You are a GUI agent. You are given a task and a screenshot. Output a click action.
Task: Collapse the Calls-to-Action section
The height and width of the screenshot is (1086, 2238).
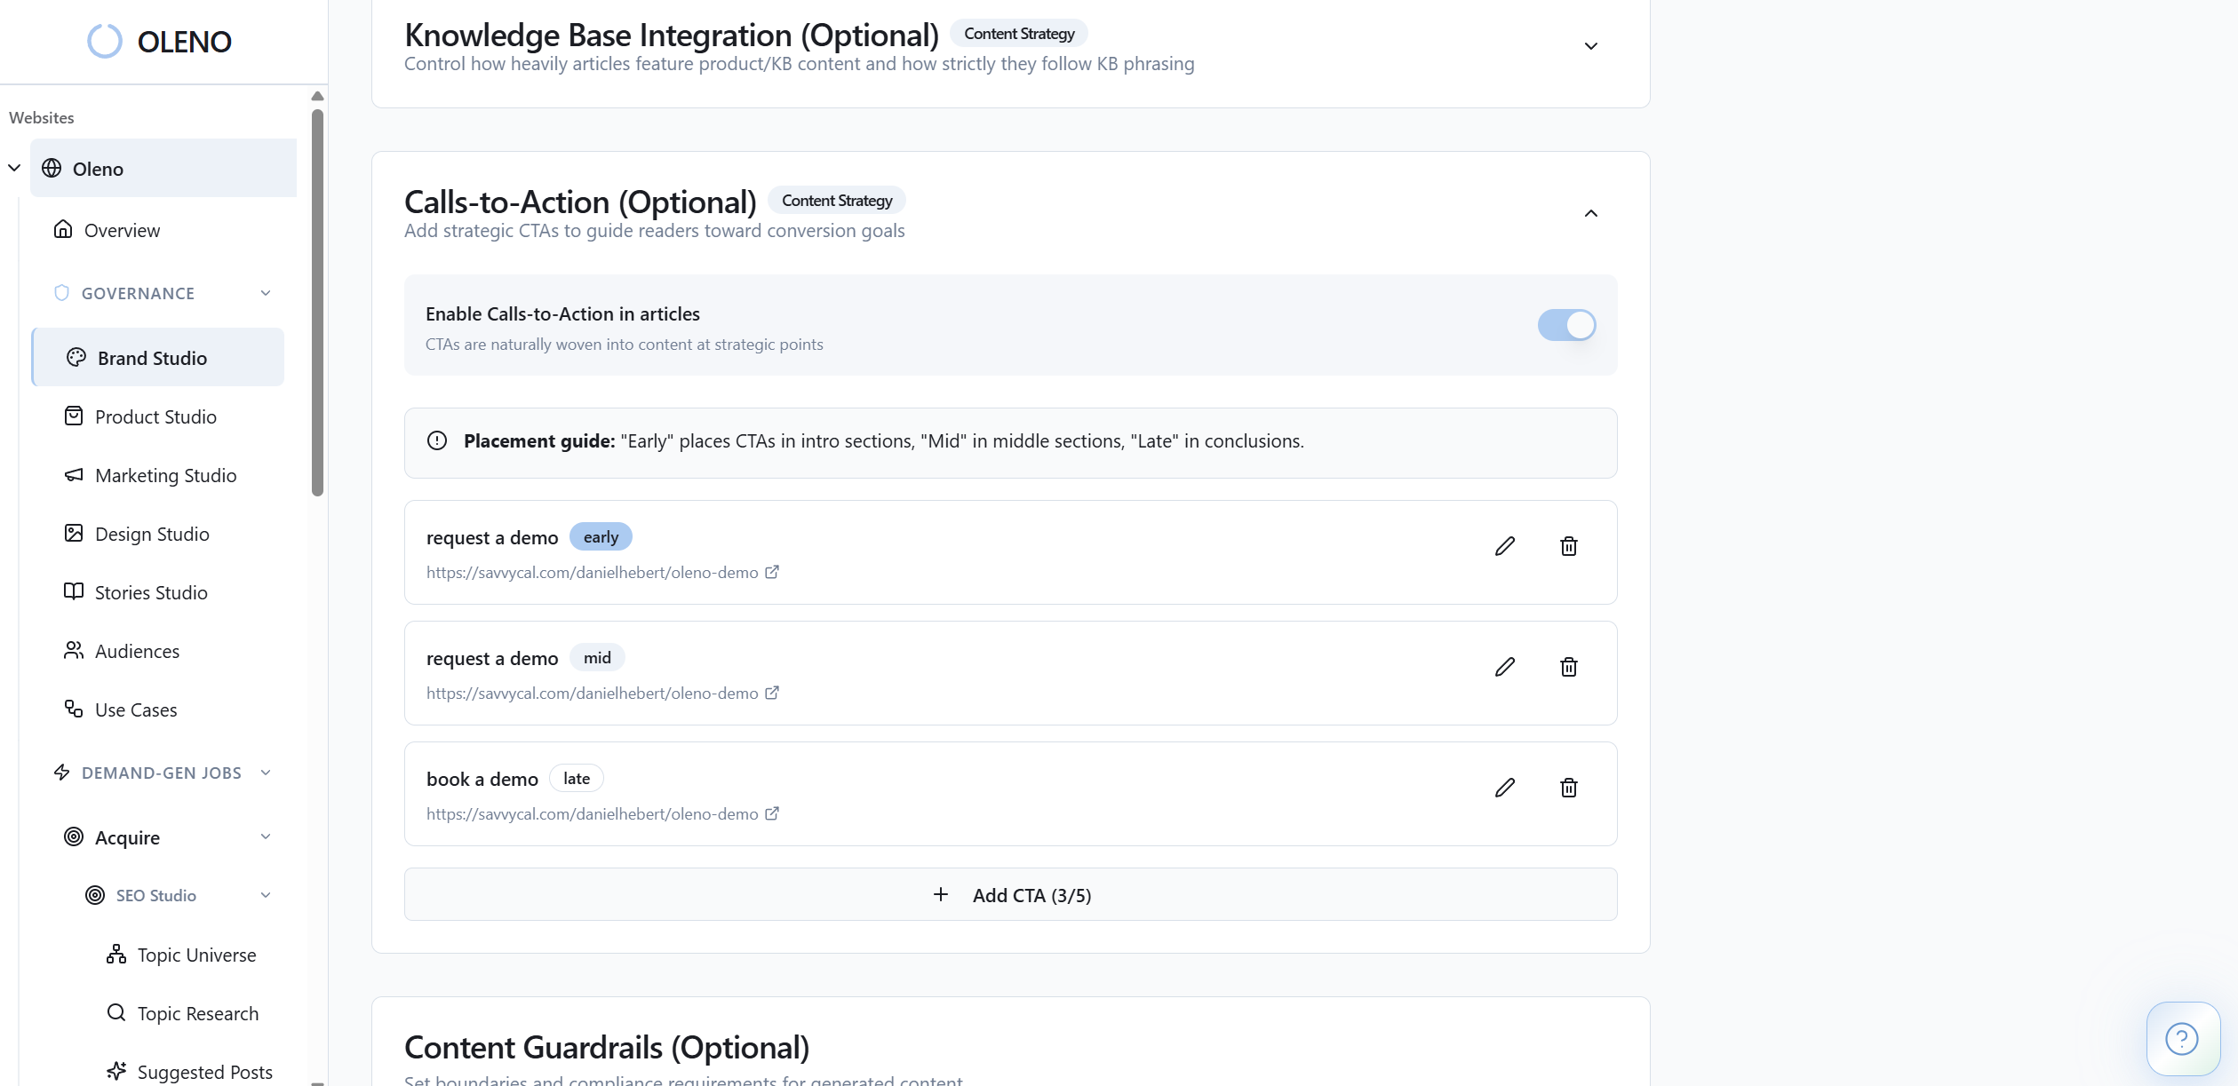click(x=1590, y=213)
